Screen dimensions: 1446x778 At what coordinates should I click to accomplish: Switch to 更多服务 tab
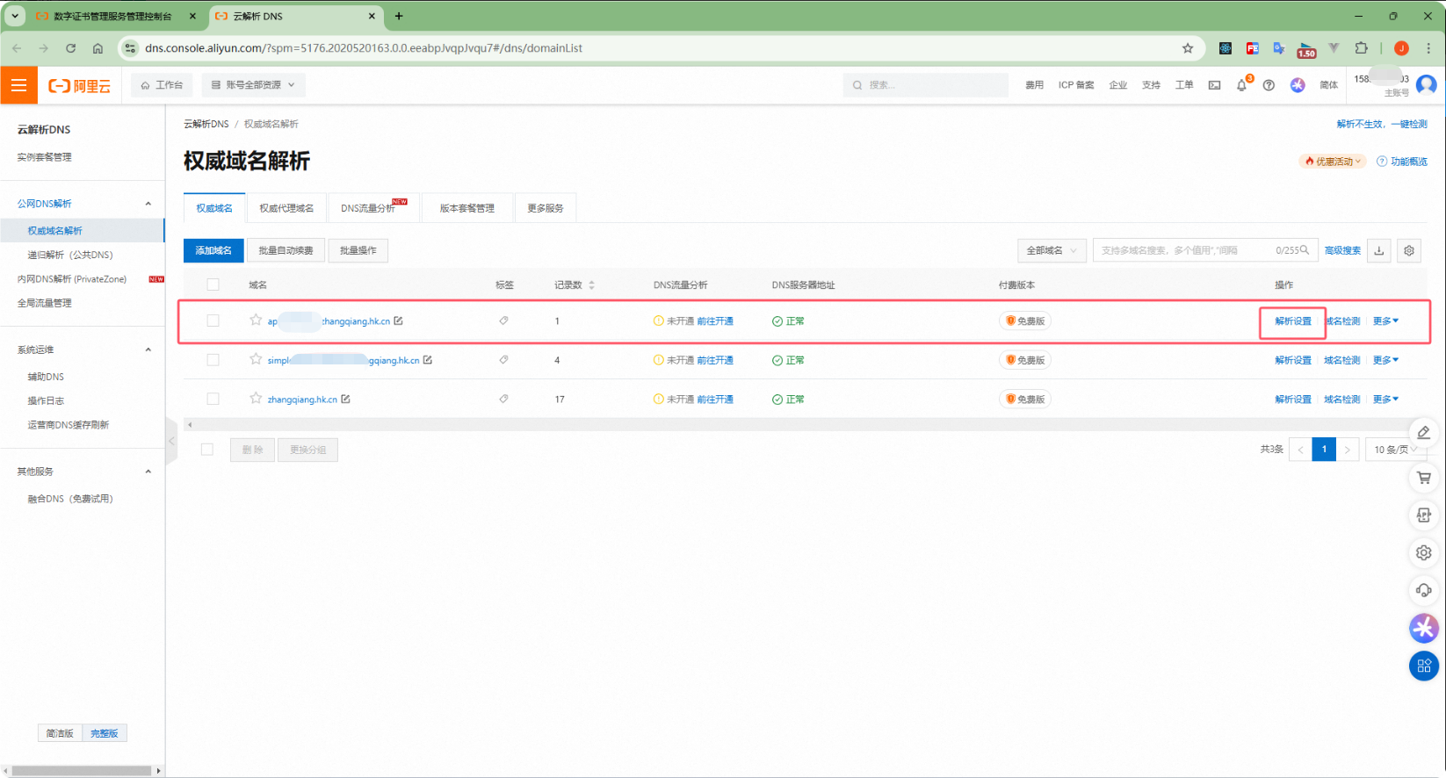click(x=545, y=208)
